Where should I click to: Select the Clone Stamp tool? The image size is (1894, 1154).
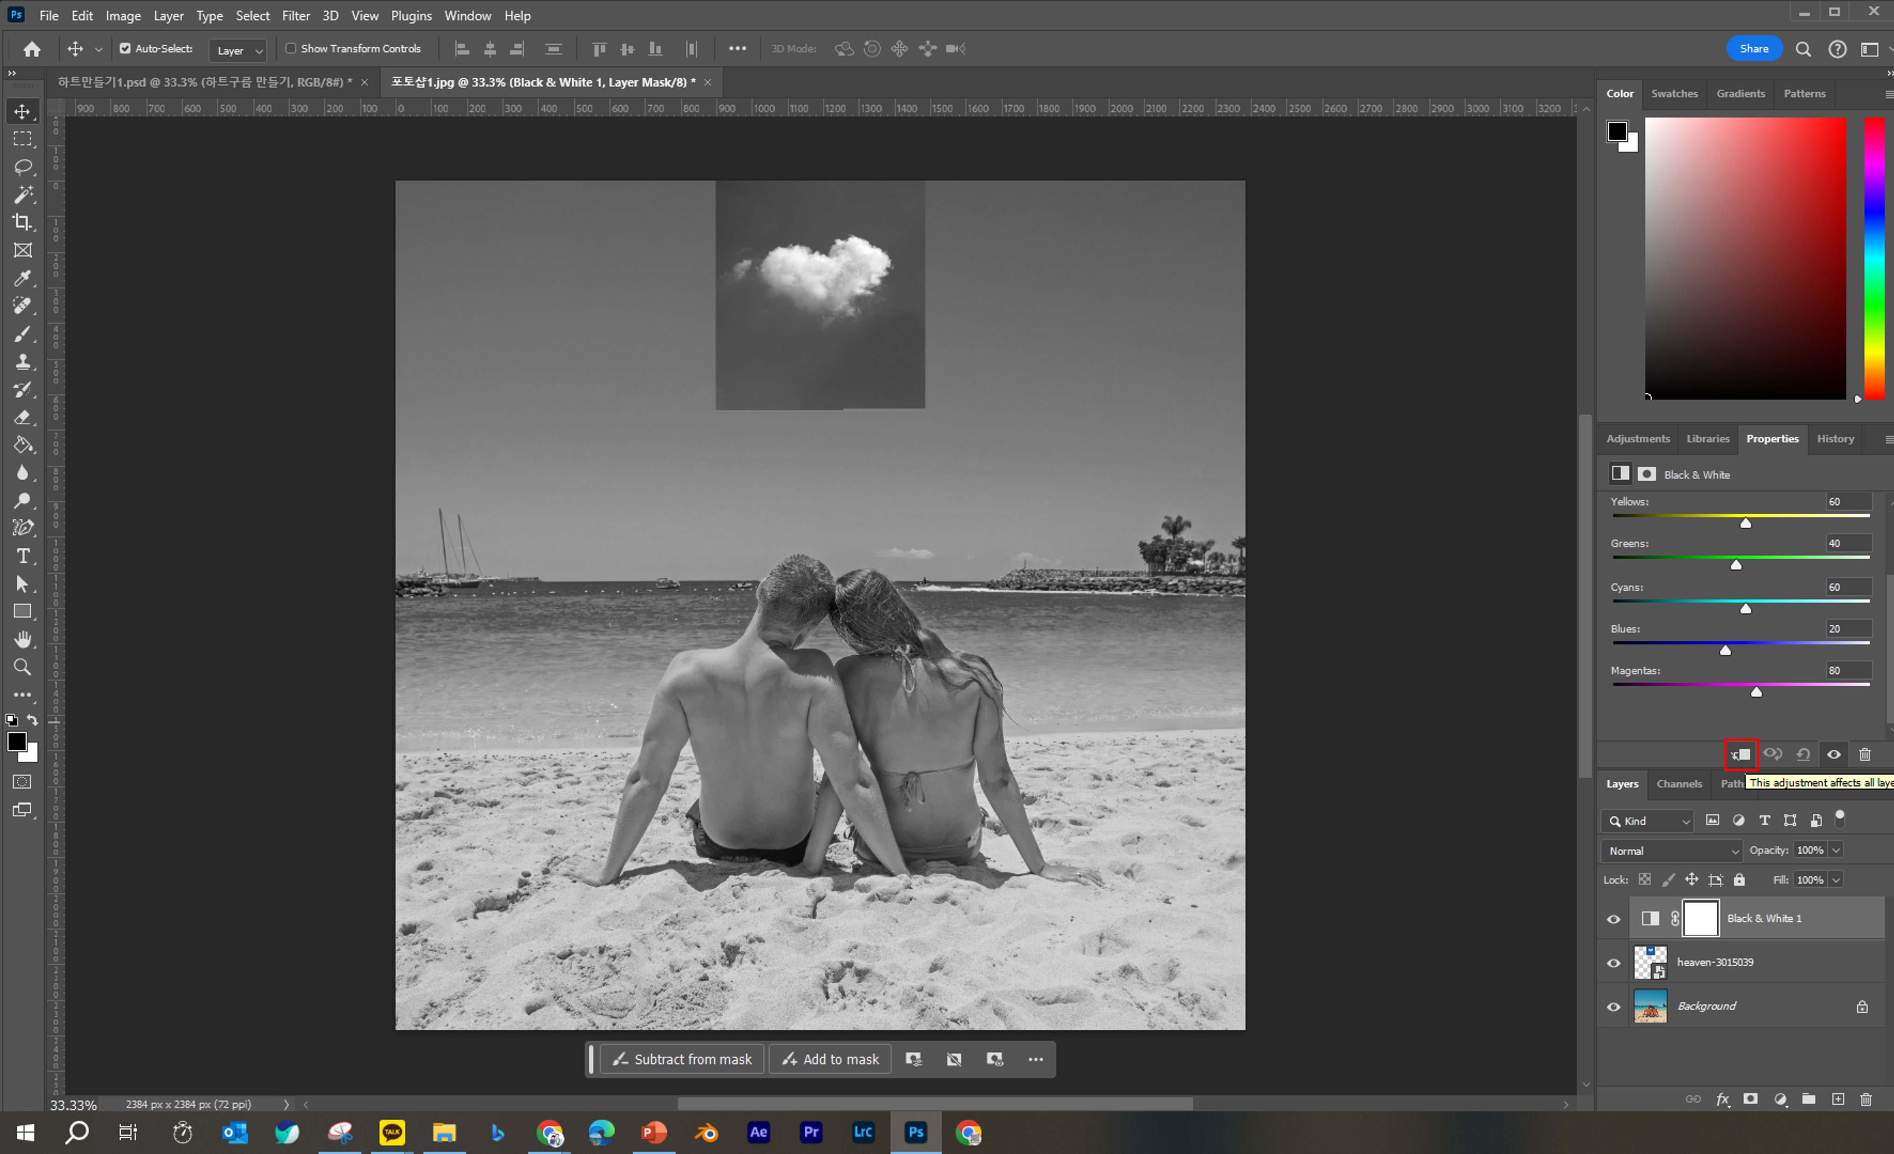tap(23, 361)
